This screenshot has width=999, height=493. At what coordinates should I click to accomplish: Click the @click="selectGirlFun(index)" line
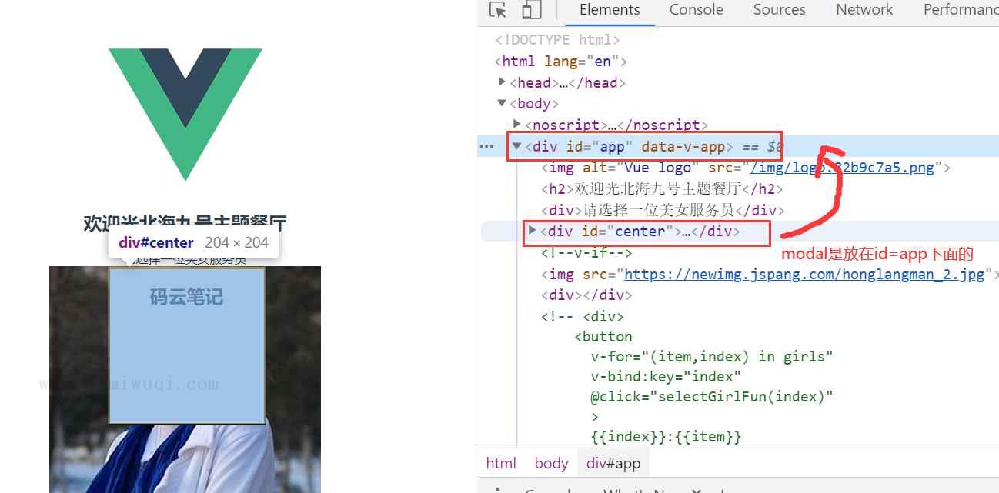point(712,397)
